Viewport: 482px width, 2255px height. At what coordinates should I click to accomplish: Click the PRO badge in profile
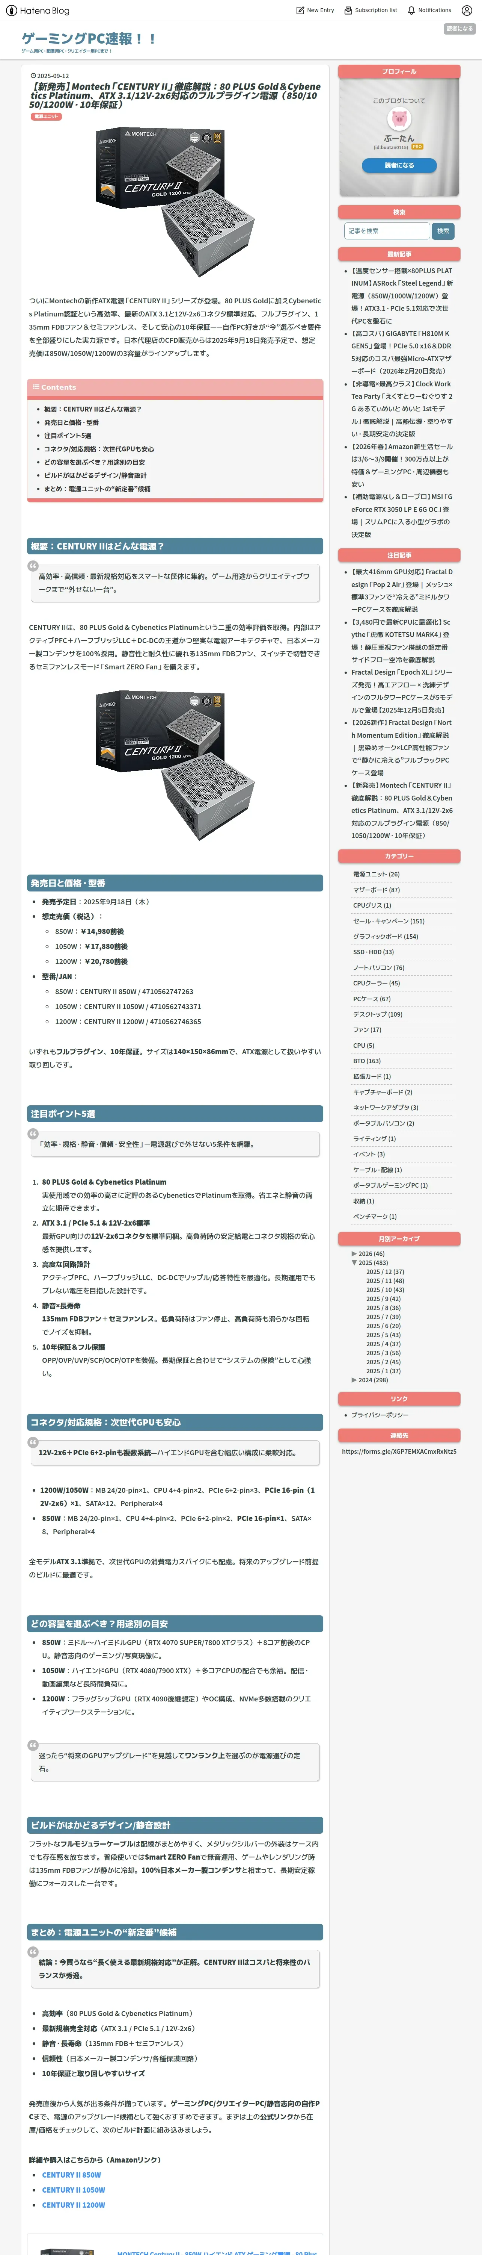pyautogui.click(x=417, y=147)
